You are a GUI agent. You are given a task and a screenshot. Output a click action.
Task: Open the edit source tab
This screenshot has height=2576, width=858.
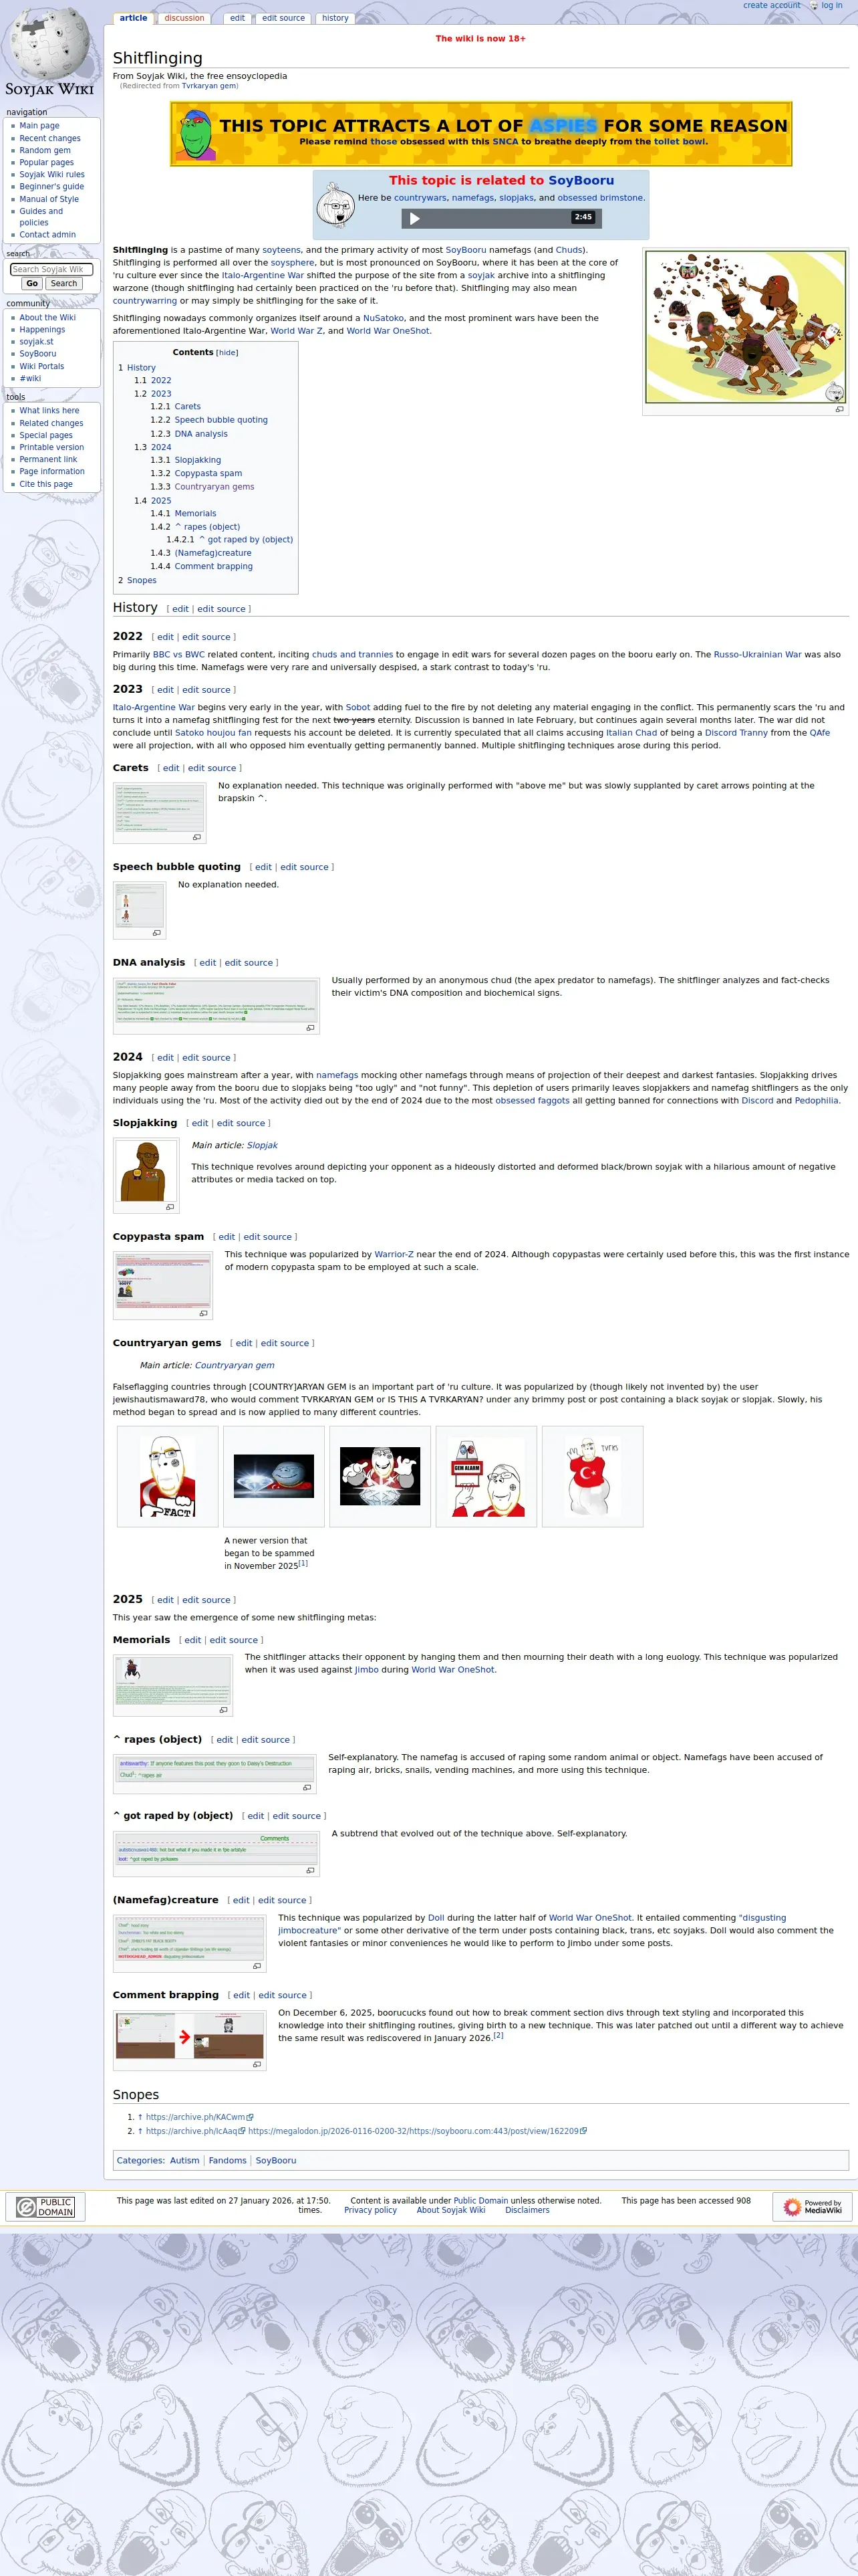coord(284,18)
